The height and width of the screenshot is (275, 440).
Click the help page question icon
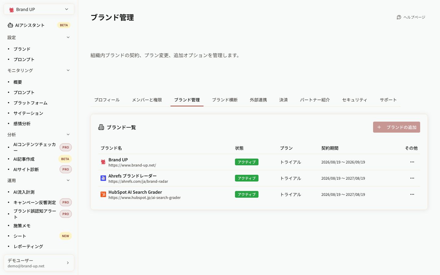click(x=399, y=17)
